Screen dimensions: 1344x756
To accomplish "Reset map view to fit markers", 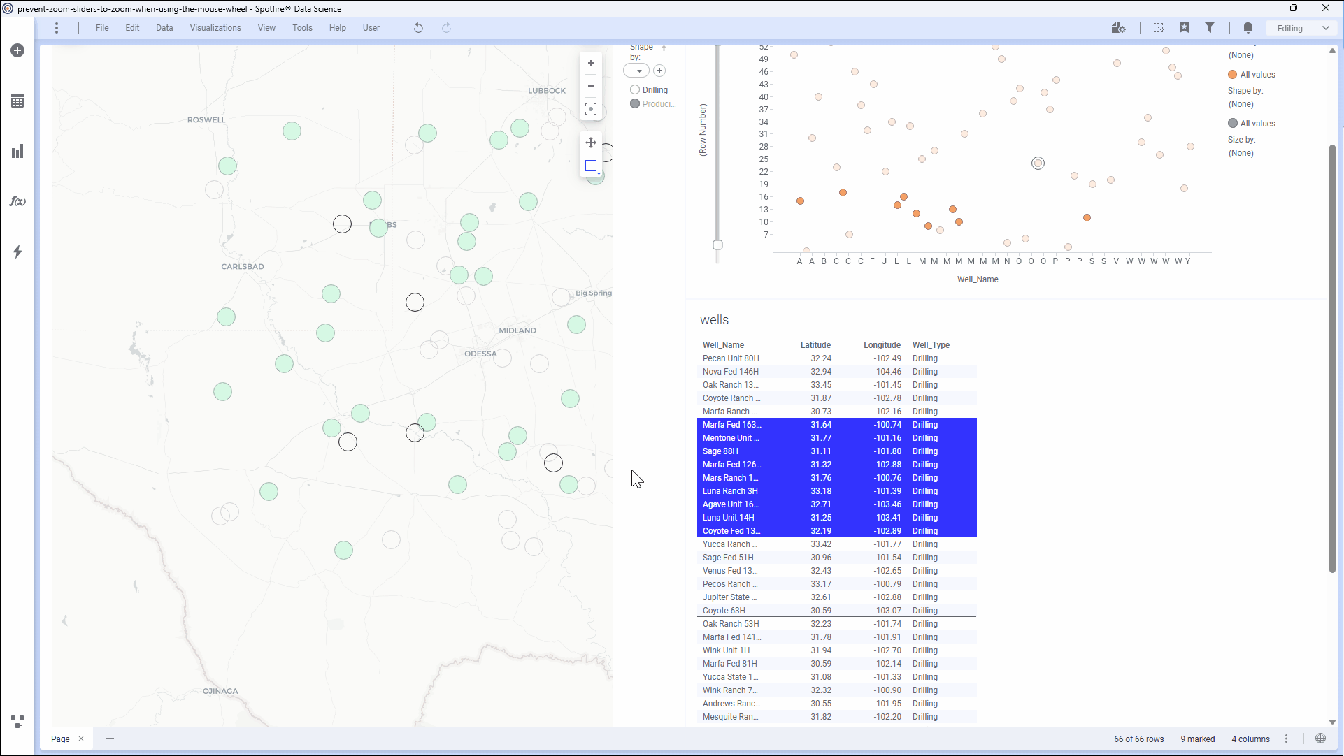I will (591, 109).
